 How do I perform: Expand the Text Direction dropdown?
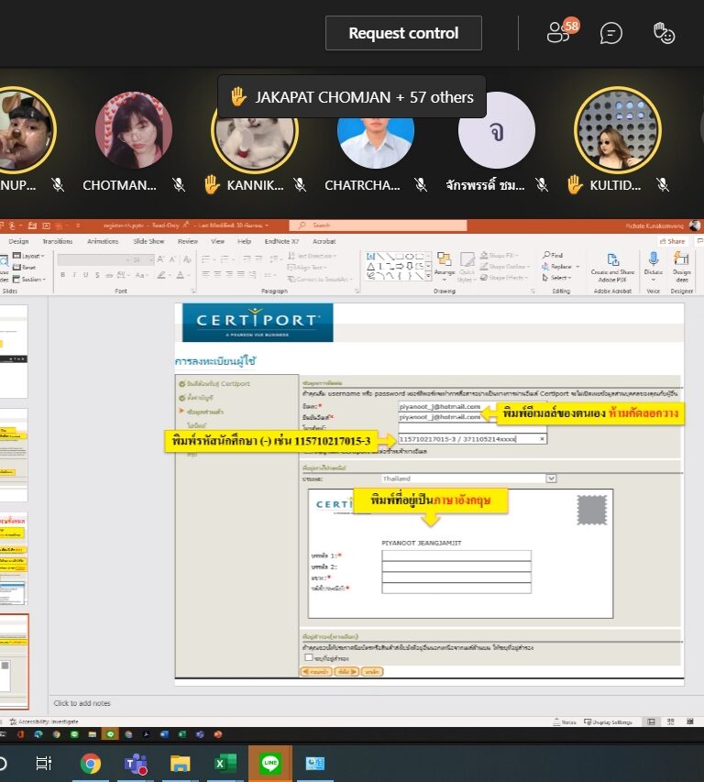point(313,256)
